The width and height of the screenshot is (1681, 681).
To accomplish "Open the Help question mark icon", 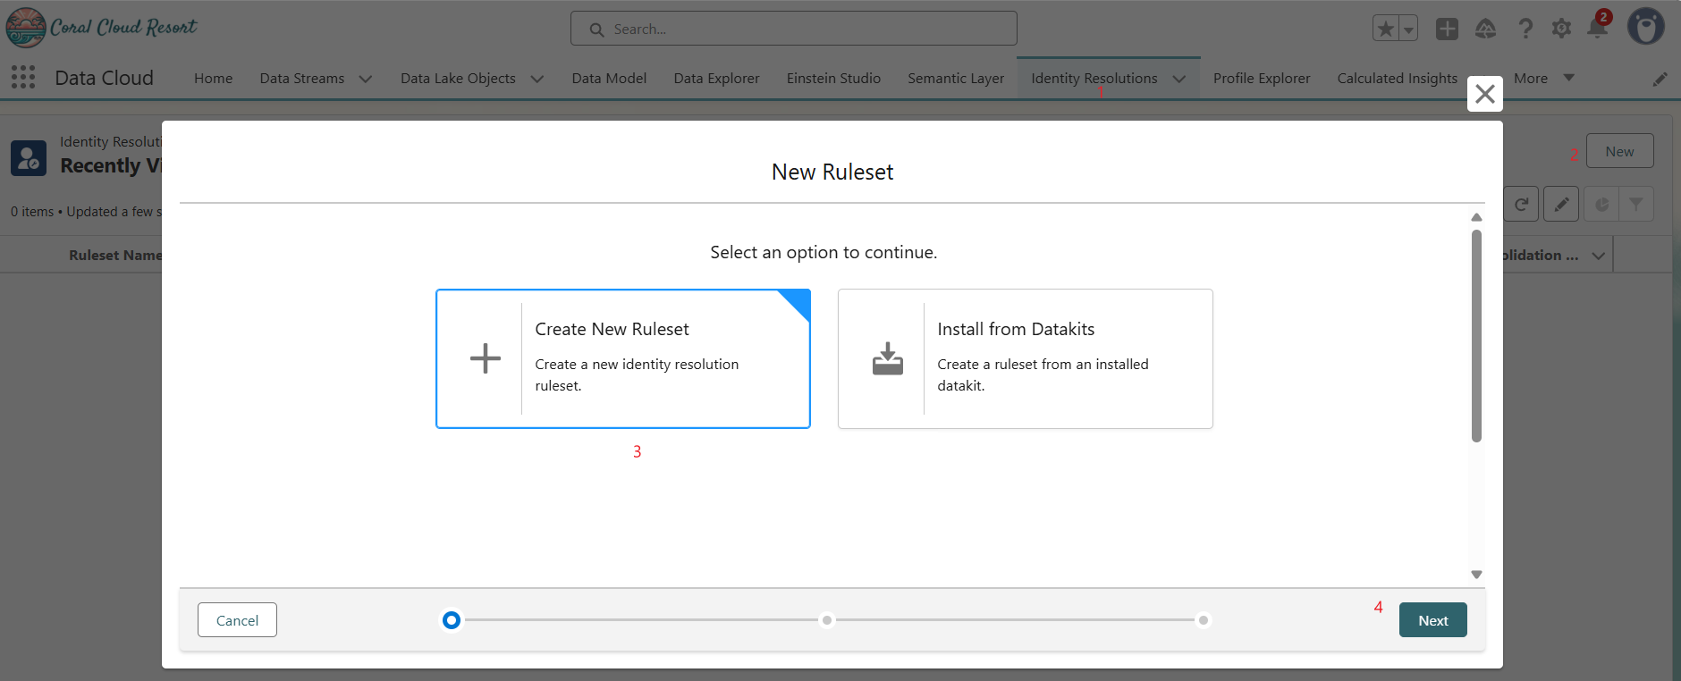I will coord(1525,29).
